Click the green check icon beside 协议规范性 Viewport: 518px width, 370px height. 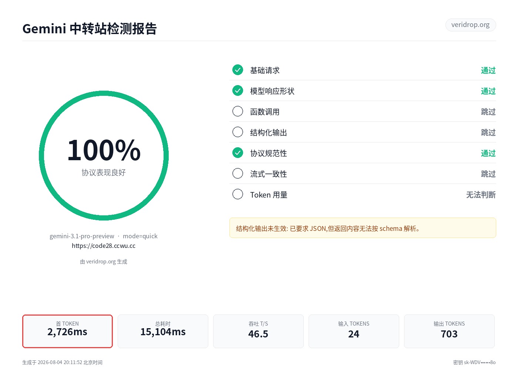(x=238, y=153)
